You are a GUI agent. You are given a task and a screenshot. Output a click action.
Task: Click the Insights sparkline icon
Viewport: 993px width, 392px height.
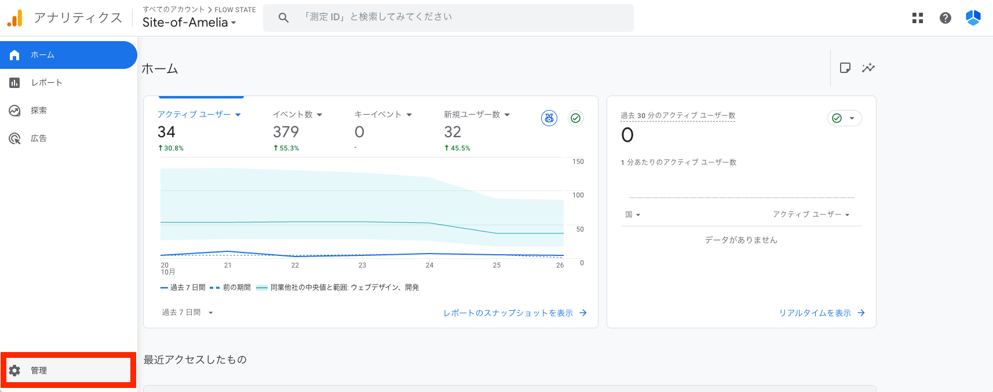[x=868, y=68]
